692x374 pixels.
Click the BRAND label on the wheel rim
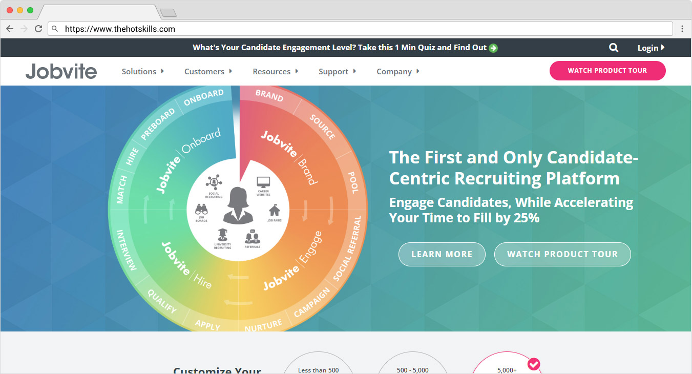click(269, 95)
